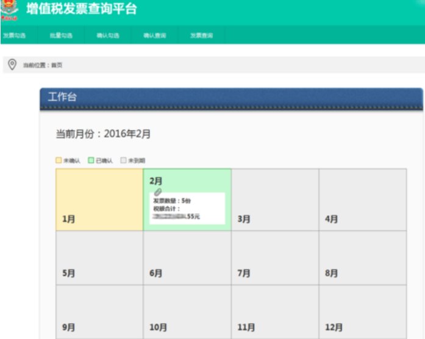Select the 1月 month tile

coord(99,200)
